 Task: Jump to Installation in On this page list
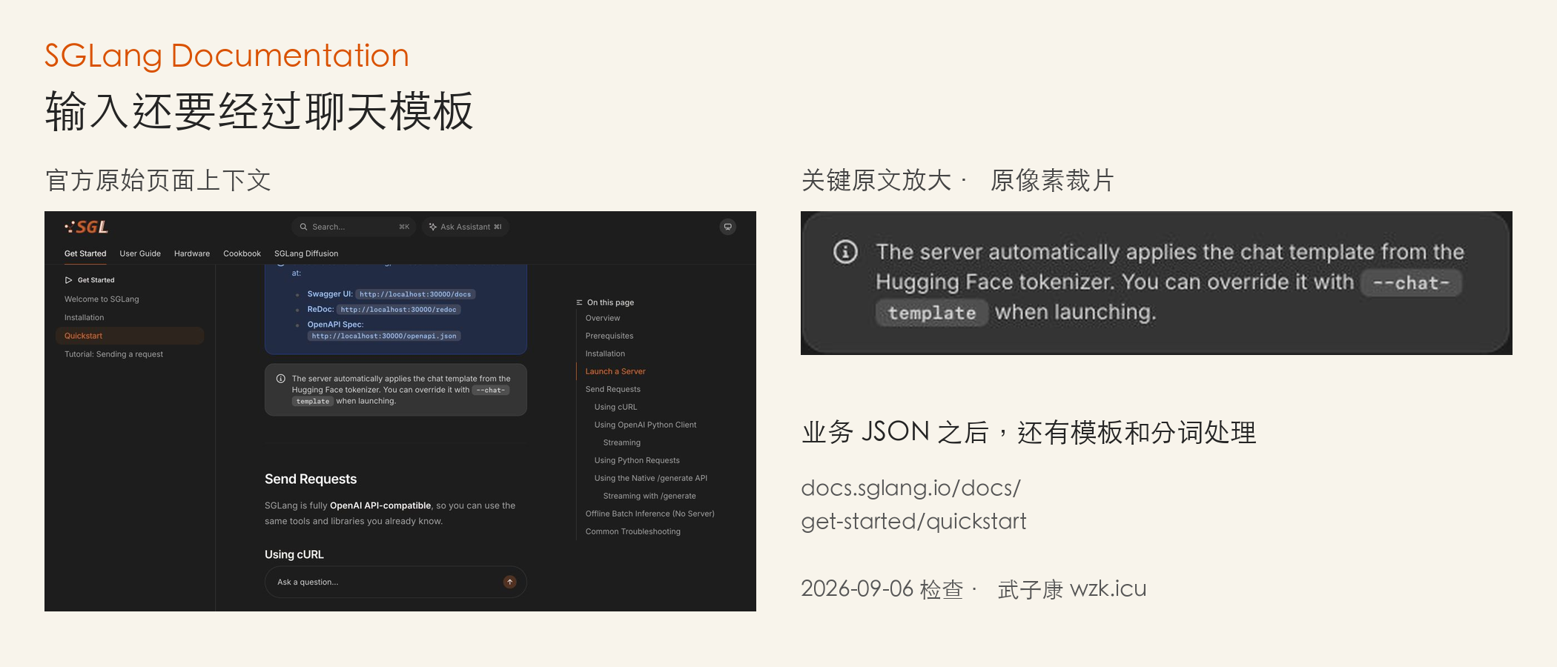pyautogui.click(x=605, y=354)
